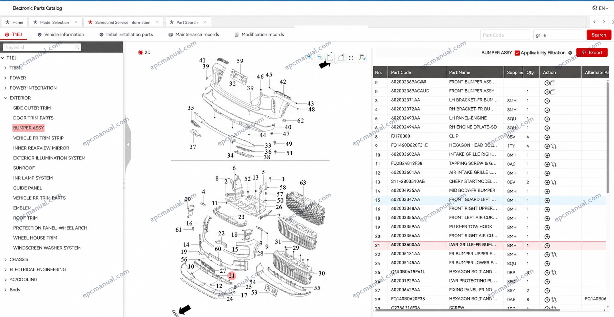Expand the CHASSIS tree node
Screen dimensions: 614x317
5,259
